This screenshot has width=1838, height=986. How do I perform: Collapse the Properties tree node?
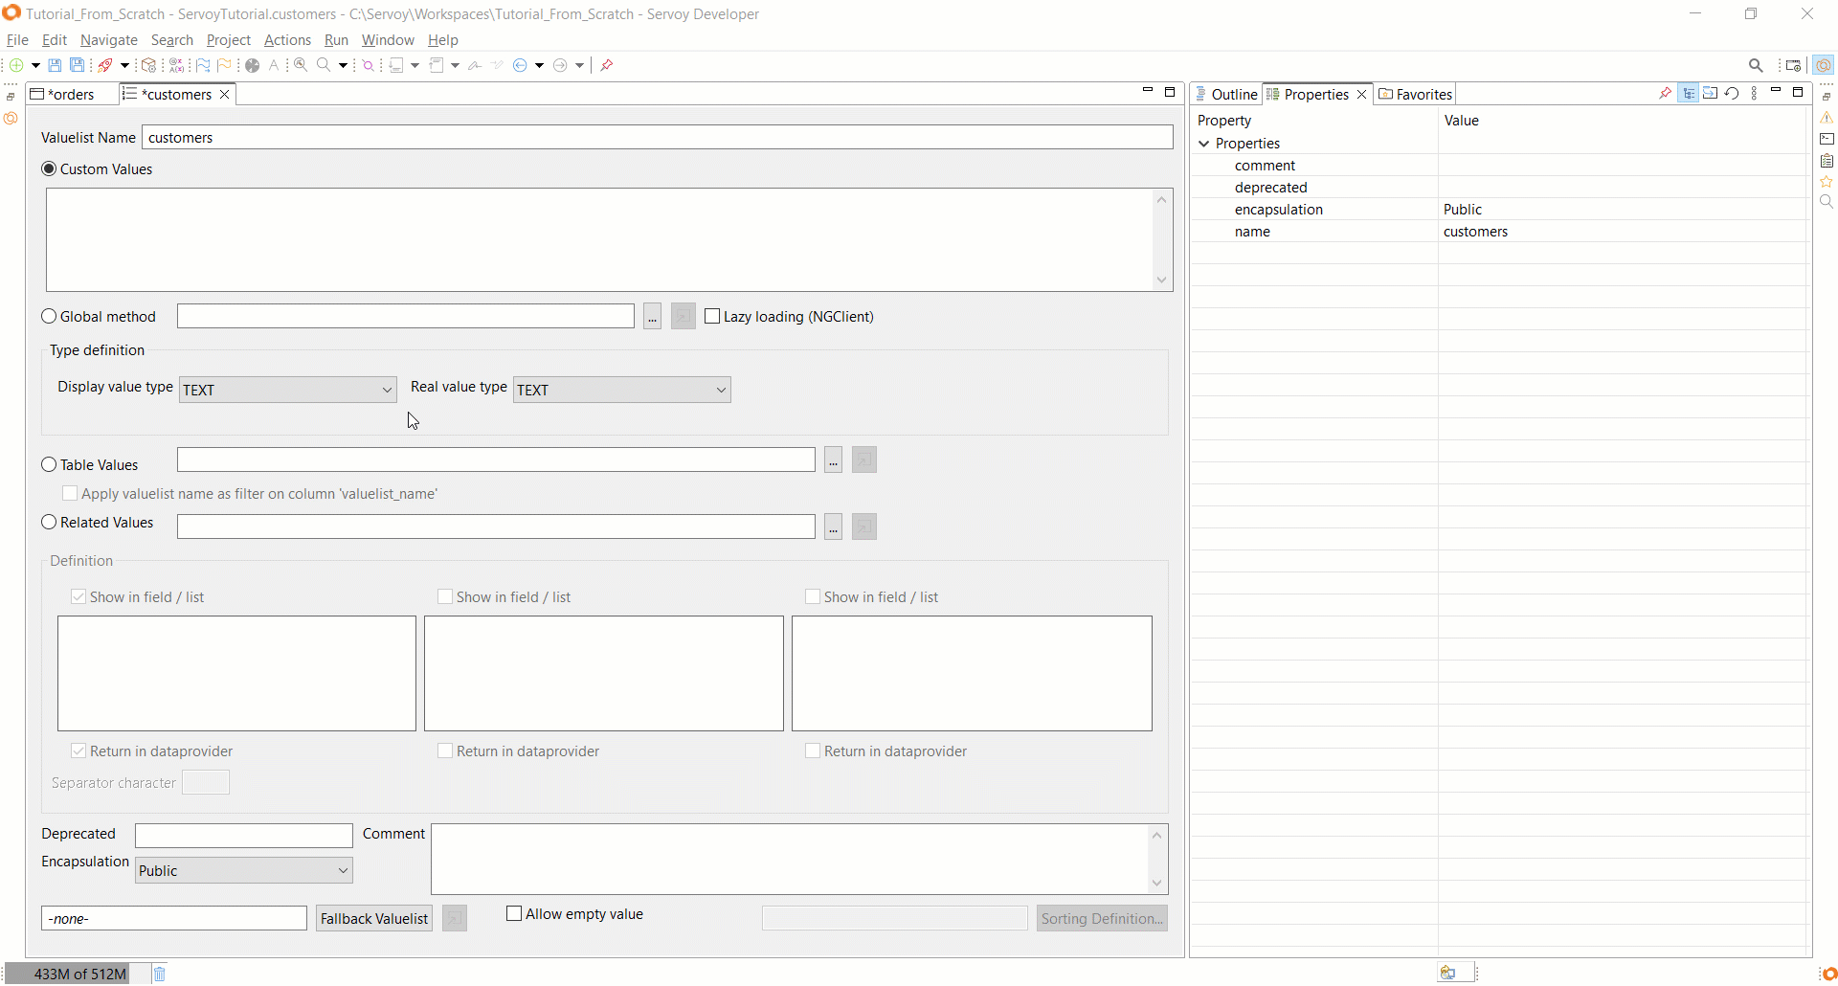tap(1204, 144)
